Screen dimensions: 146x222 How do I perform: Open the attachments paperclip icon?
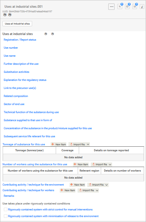tap(120, 7)
